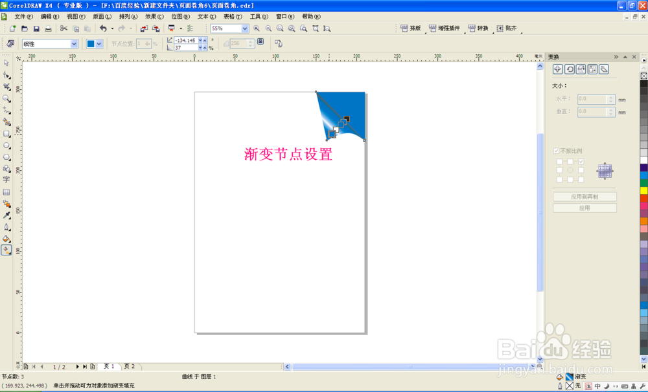This screenshot has height=392, width=648.
Task: Click the 应用到再制 button
Action: tap(584, 197)
